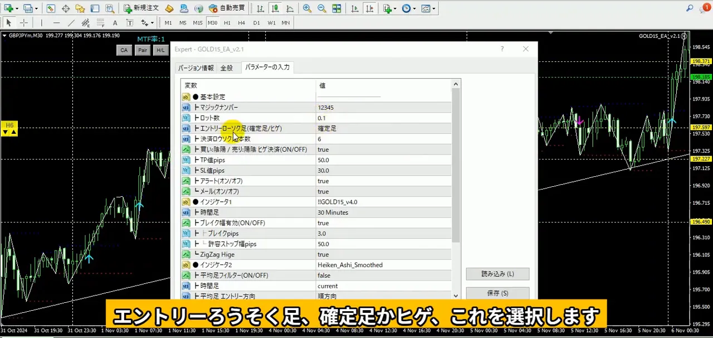Switch to M1 timeframe

[x=168, y=23]
